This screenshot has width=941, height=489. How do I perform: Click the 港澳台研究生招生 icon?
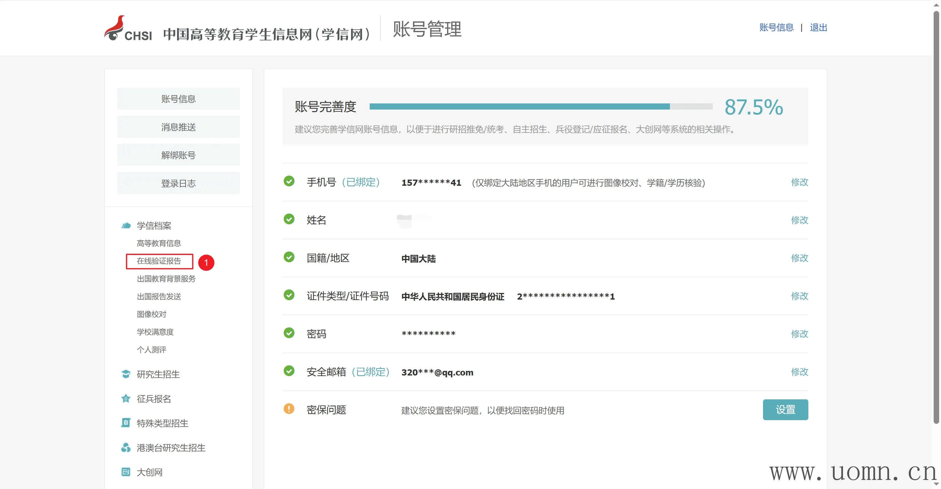pos(126,447)
